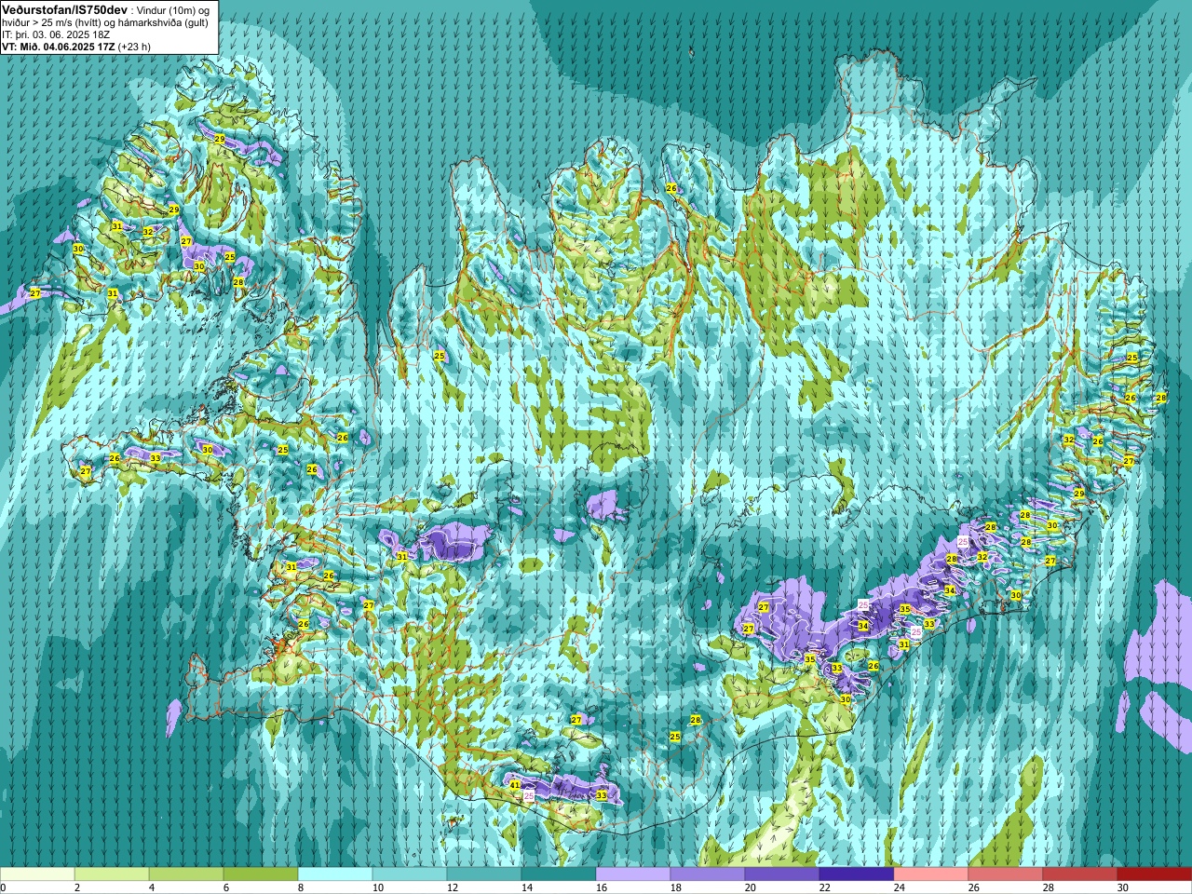This screenshot has width=1192, height=894.
Task: Select the initial time 'IT: þri. 03. 06. 2025 18Z'
Action: coord(56,34)
